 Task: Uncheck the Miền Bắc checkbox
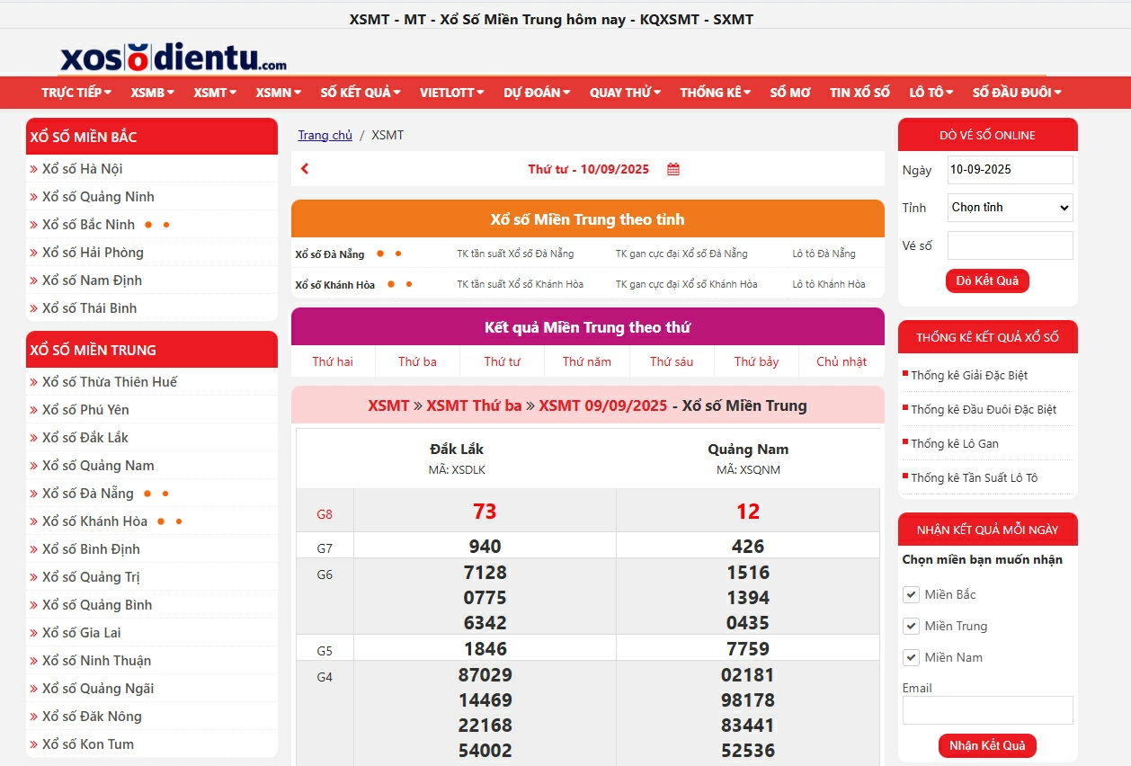[x=912, y=594]
